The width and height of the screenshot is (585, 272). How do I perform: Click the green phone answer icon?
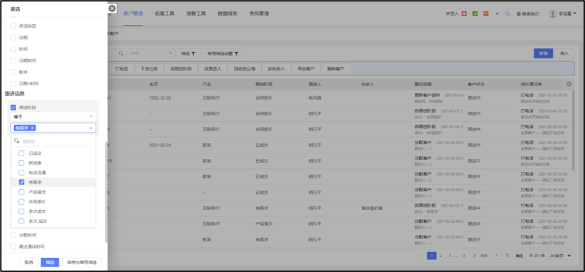click(475, 13)
